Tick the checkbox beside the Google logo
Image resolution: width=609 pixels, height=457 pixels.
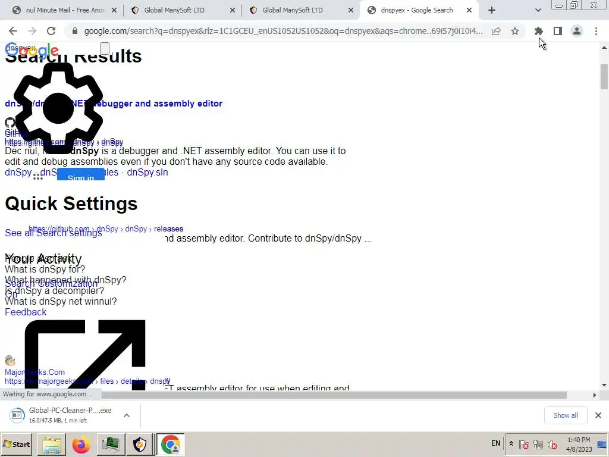pos(105,48)
